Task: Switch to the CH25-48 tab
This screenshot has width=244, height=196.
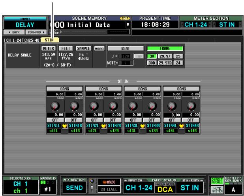Action: 32,40
